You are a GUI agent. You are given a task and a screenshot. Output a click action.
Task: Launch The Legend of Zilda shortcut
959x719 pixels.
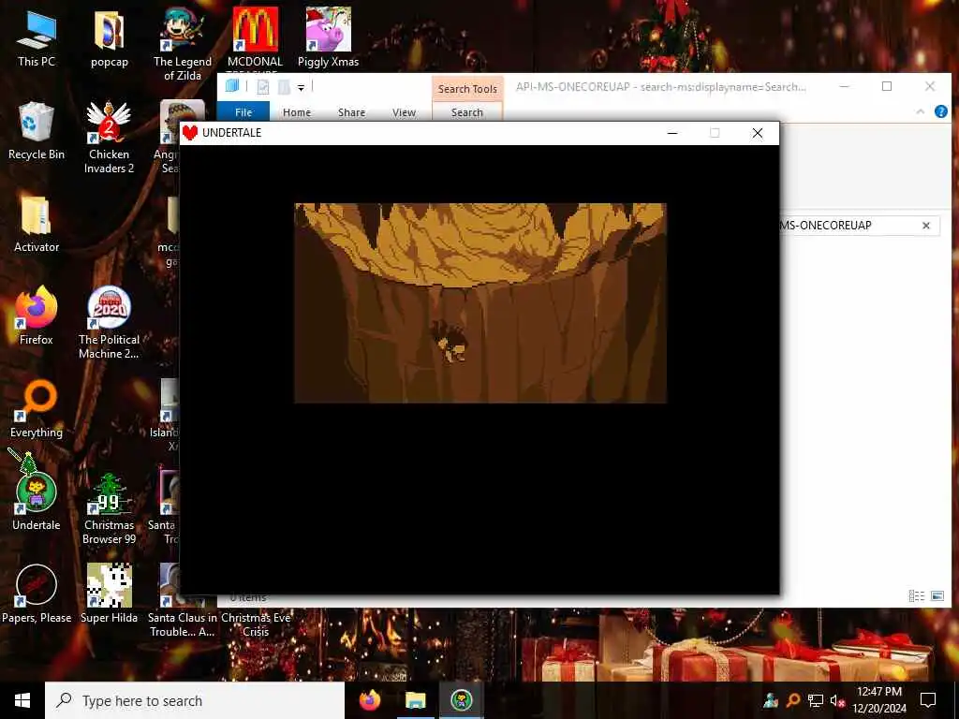[x=183, y=45]
